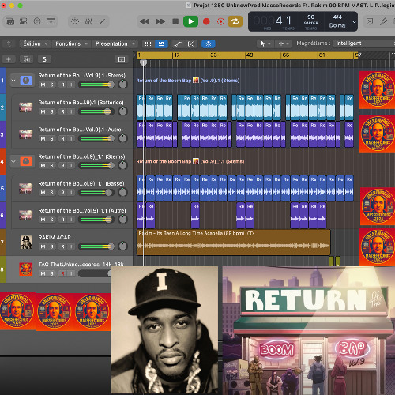Click the orange track 4 Stems folder icon
Image resolution: width=395 pixels, height=395 pixels.
pos(26,161)
